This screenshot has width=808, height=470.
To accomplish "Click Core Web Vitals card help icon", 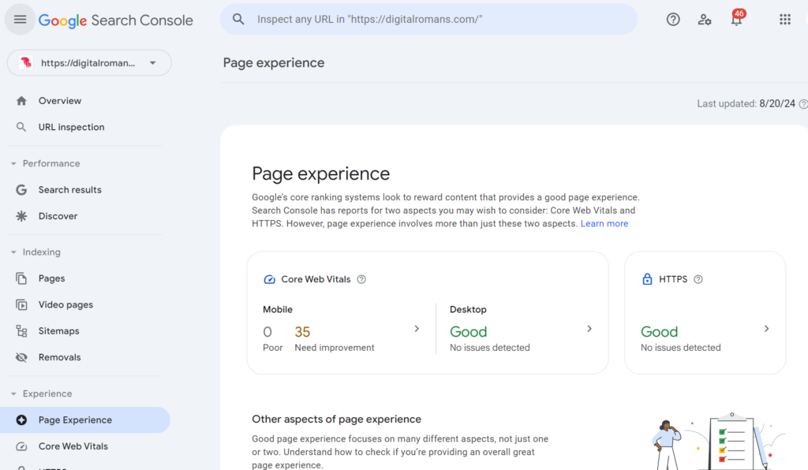I will click(x=361, y=279).
